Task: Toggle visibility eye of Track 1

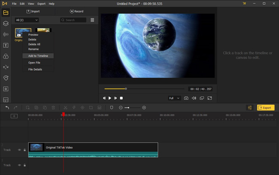Action: pyautogui.click(x=19, y=165)
